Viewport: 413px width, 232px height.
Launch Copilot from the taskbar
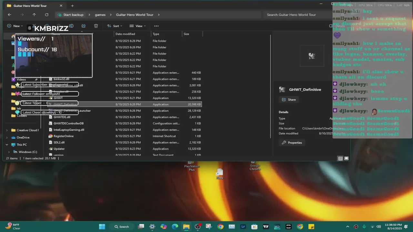[x=164, y=227]
